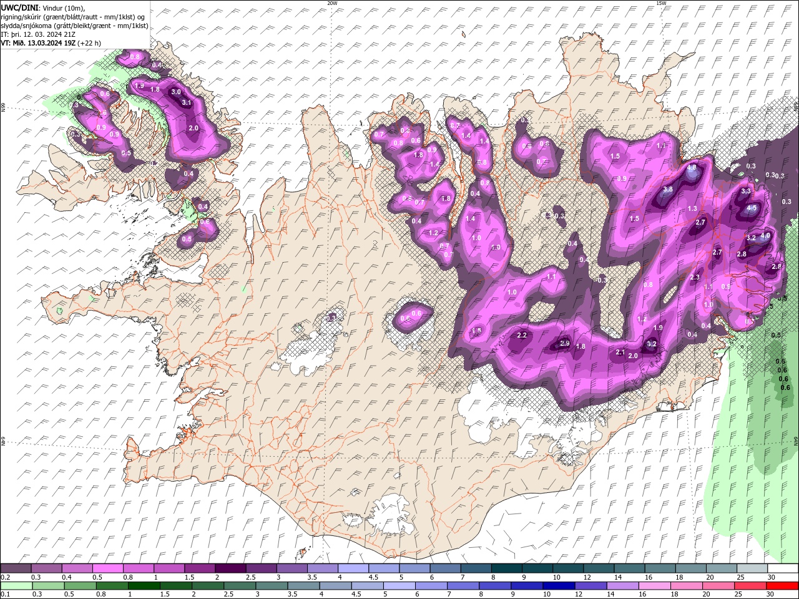Click the 4.5 snowfall value on the map
Viewport: 799px width, 599px height.
tap(752, 208)
